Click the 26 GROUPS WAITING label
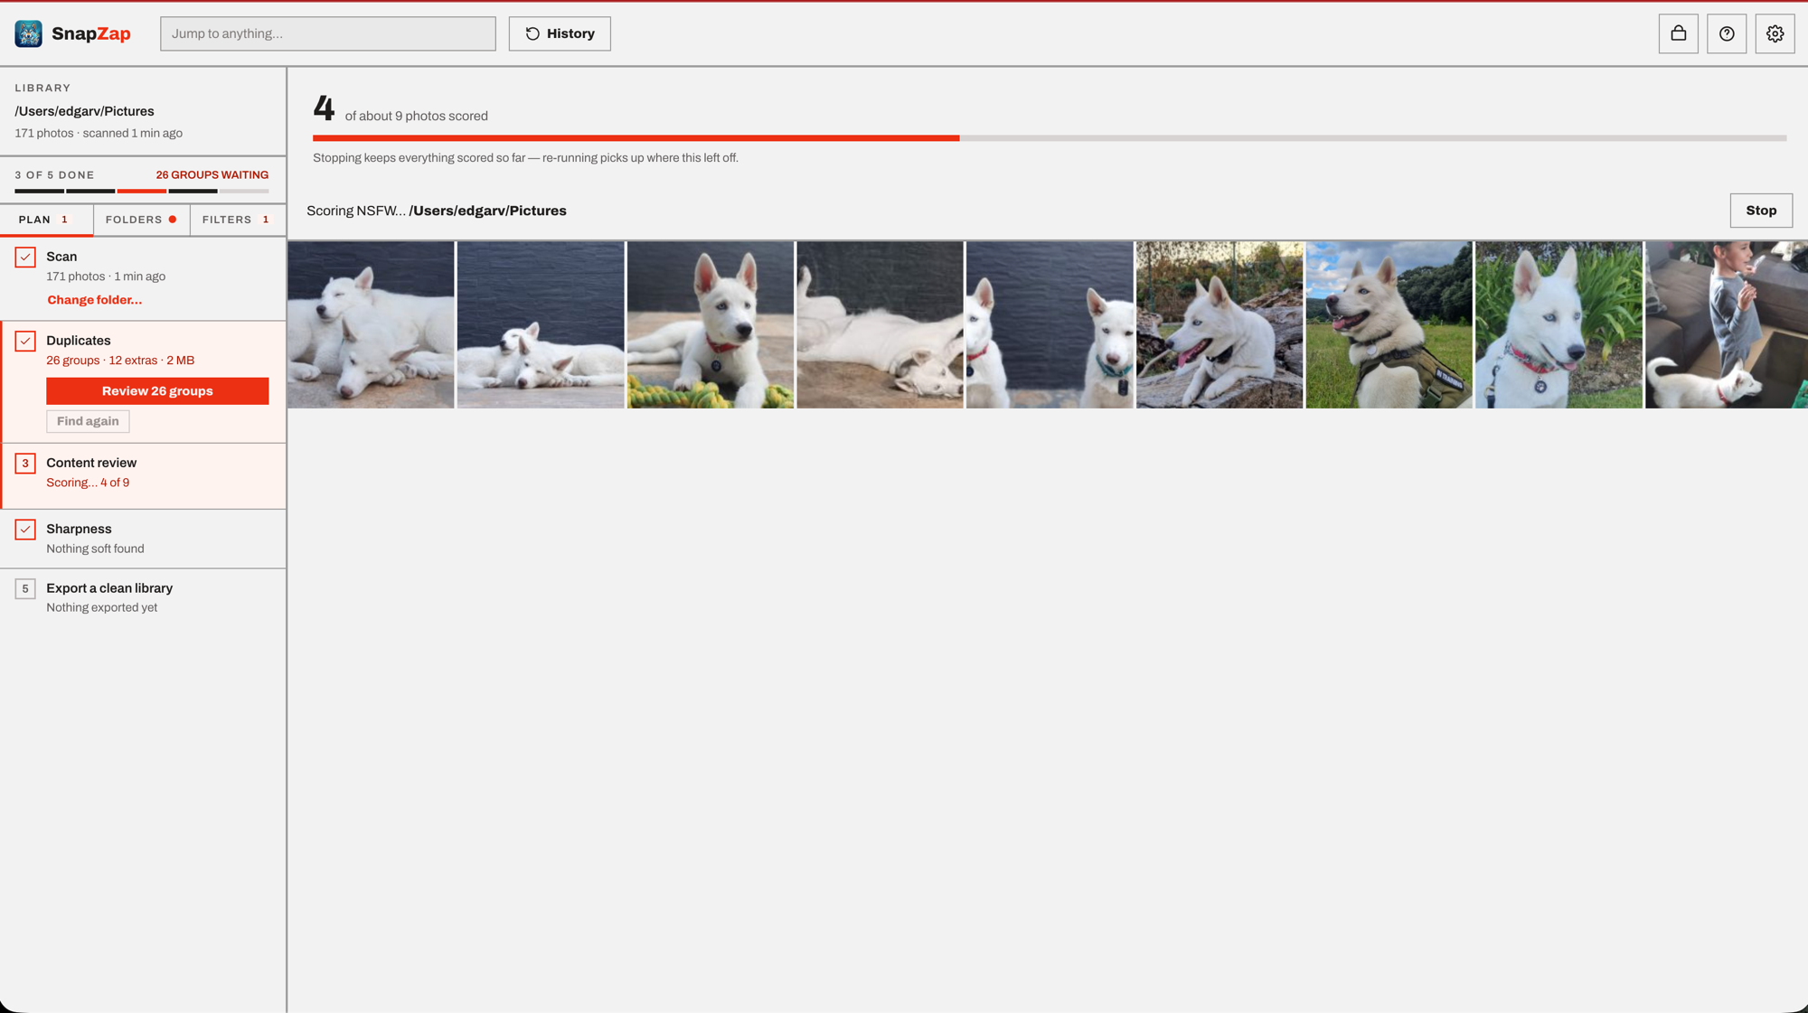 (x=212, y=175)
